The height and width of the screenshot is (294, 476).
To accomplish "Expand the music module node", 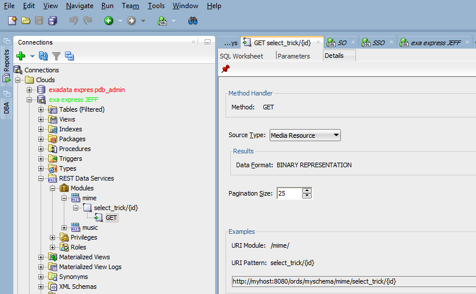I will [64, 227].
